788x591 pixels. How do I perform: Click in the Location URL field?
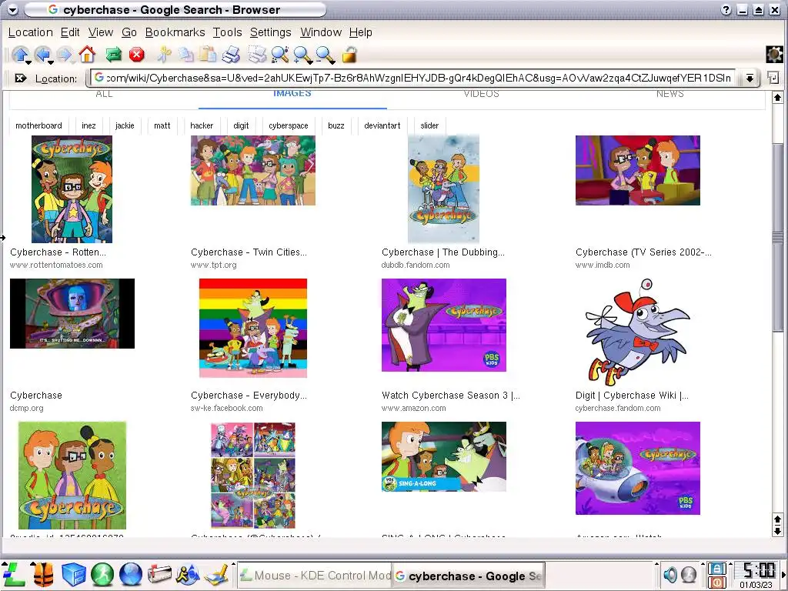[412, 78]
